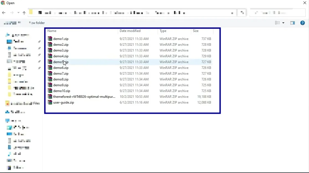Image resolution: width=309 pixels, height=173 pixels.
Task: Select the demo6.zip archive icon
Action: [50, 68]
